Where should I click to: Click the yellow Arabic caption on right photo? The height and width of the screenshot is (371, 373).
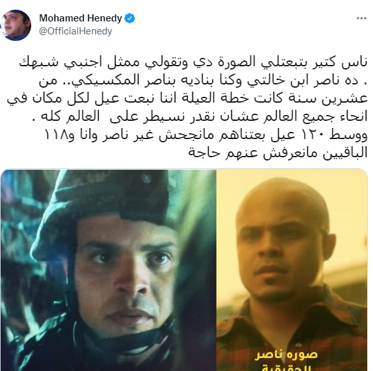tap(287, 361)
